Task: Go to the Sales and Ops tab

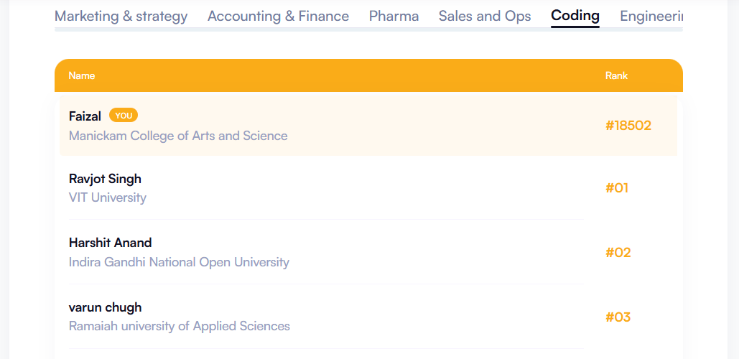Action: tap(485, 16)
